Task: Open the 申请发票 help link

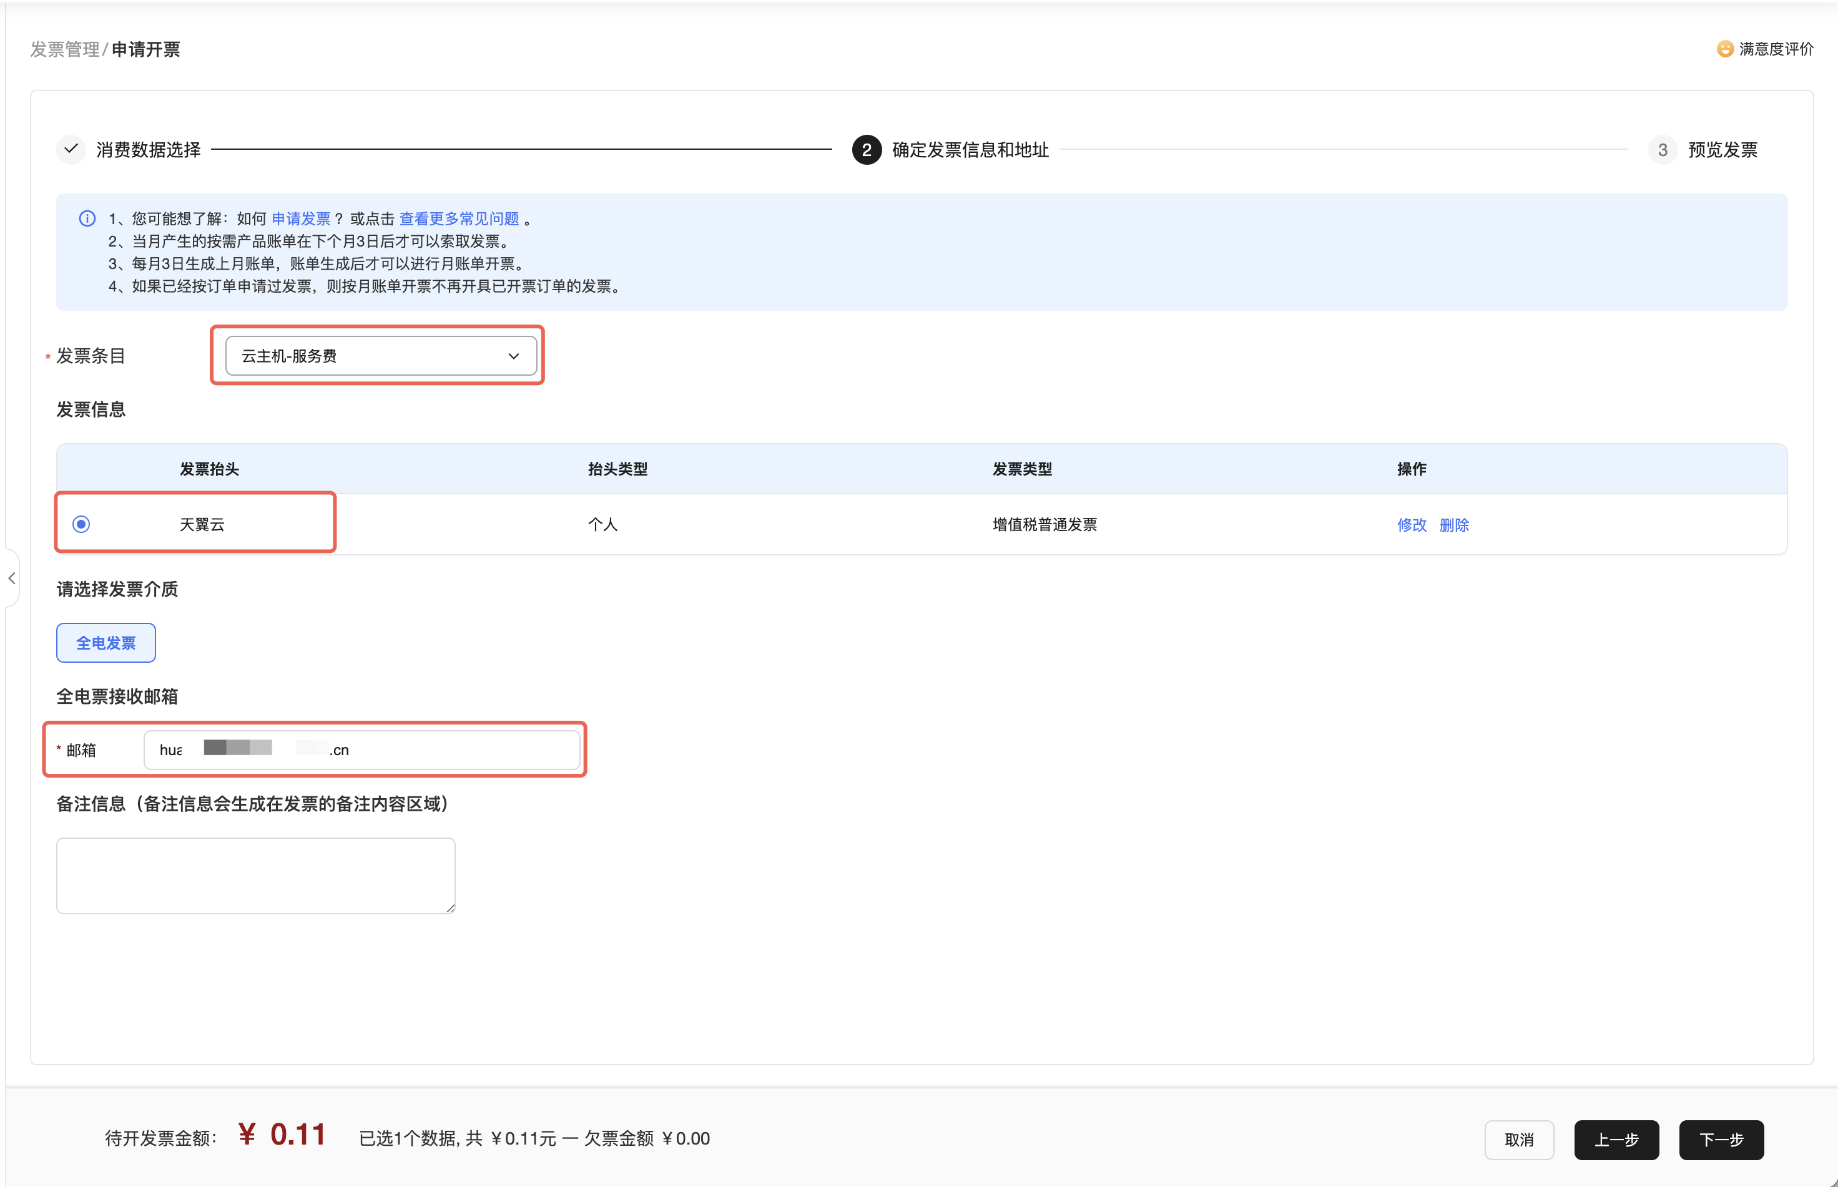Action: [301, 219]
